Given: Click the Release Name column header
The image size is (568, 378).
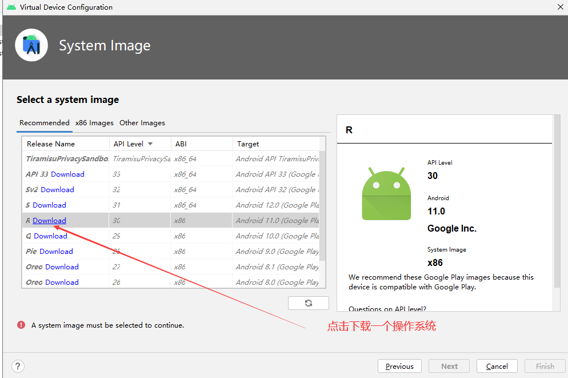Looking at the screenshot, I should (x=66, y=144).
